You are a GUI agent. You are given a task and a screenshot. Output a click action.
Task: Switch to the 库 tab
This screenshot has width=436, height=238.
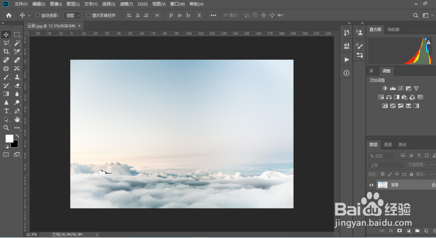pyautogui.click(x=371, y=71)
